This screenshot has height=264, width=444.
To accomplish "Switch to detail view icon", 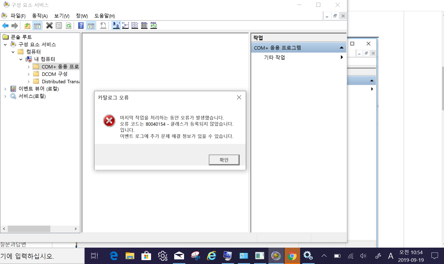I will tap(144, 26).
